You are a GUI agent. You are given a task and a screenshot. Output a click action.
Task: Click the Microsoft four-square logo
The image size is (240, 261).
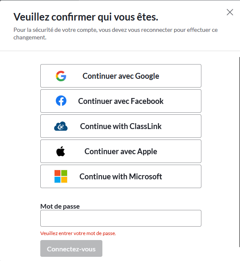point(61,176)
